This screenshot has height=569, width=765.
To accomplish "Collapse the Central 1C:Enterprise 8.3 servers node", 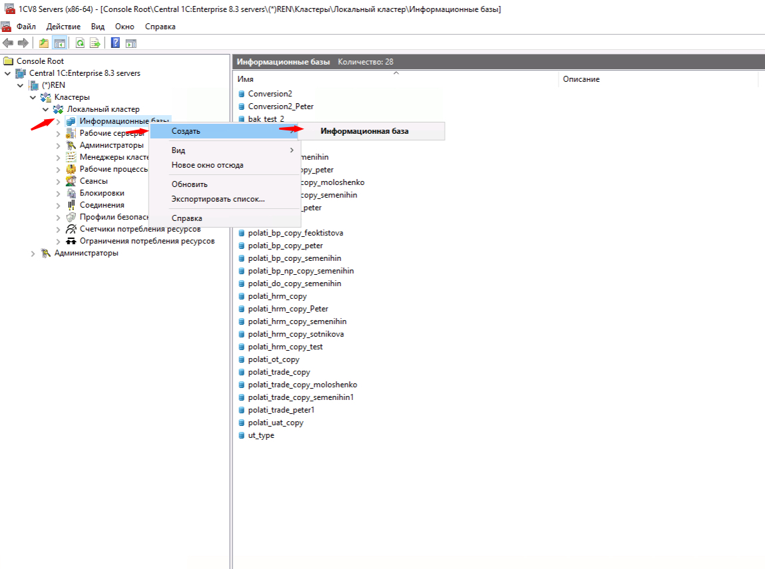I will pyautogui.click(x=8, y=73).
